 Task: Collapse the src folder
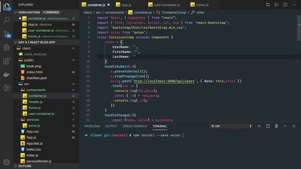click(26, 84)
